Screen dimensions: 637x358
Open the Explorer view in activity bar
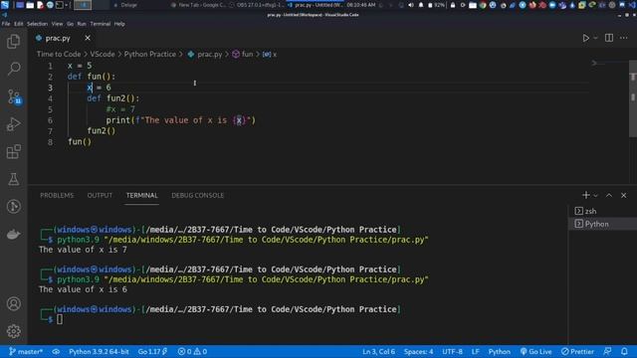click(x=13, y=42)
